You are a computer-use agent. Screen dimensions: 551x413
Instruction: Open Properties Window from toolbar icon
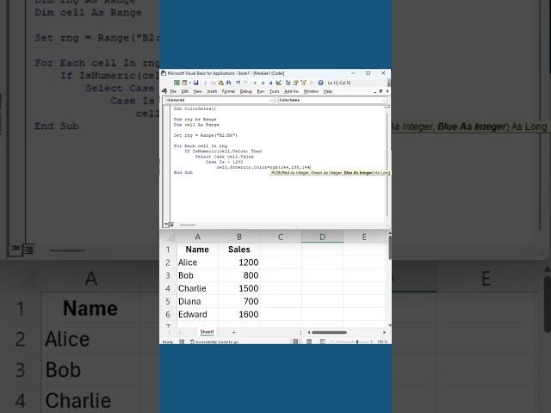tap(295, 83)
